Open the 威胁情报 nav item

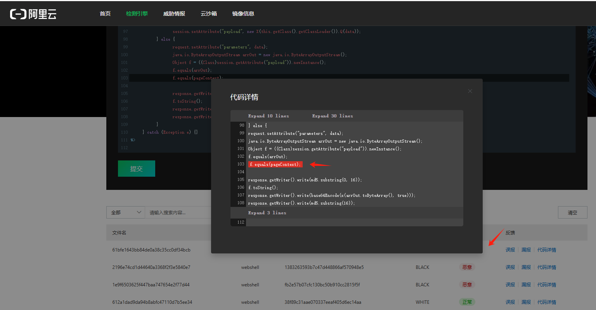[174, 14]
